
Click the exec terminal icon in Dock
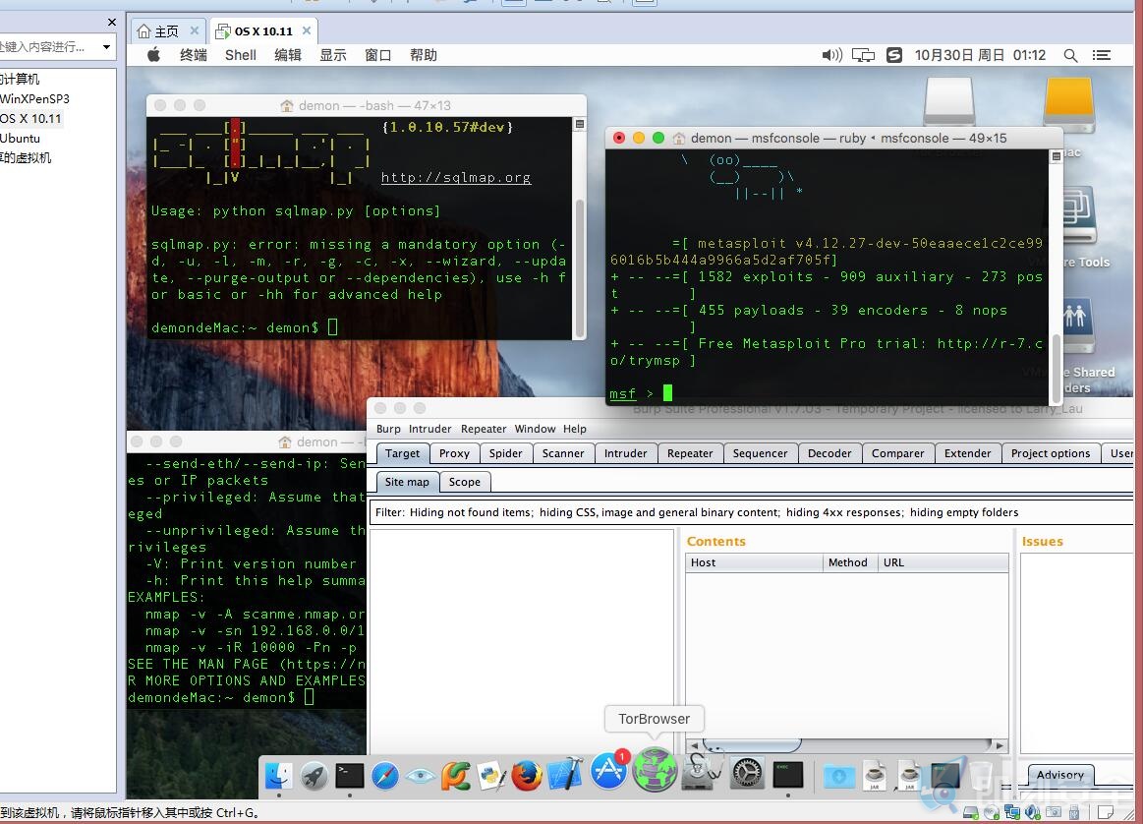(788, 775)
